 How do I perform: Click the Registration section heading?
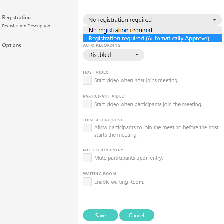pyautogui.click(x=16, y=18)
